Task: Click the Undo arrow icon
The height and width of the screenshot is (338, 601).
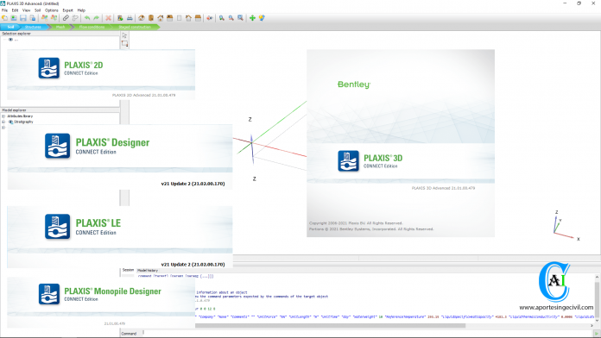Action: tap(87, 18)
